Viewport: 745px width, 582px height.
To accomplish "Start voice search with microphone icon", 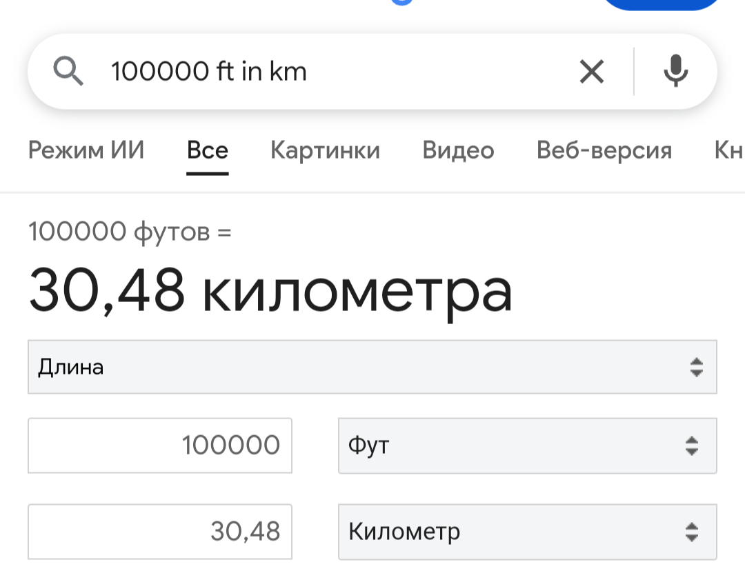I will (x=675, y=71).
